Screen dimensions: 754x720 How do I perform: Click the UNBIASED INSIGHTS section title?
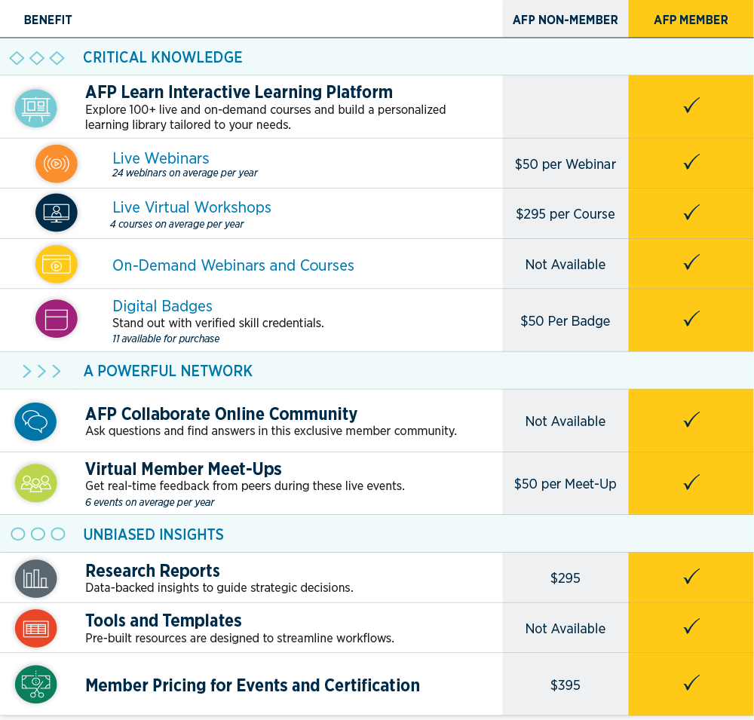[153, 535]
